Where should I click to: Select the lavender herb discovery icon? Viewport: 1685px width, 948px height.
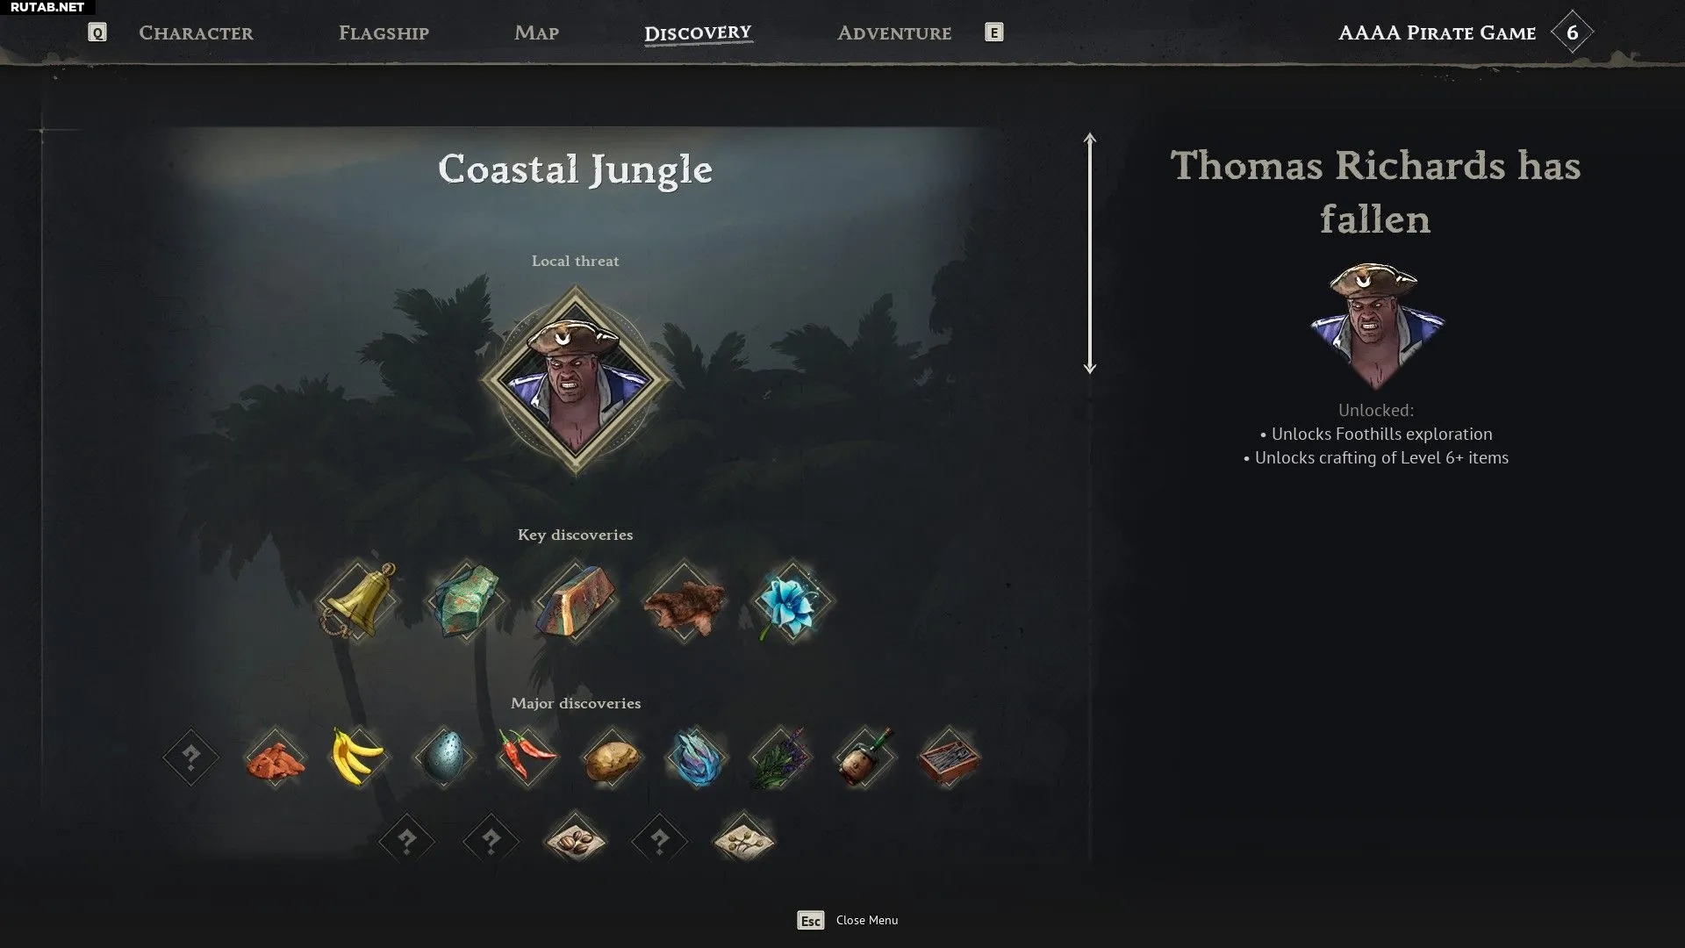click(x=780, y=757)
